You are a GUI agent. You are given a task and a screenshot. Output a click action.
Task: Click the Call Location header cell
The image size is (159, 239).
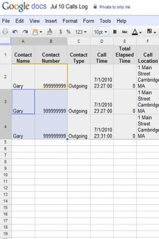click(147, 55)
